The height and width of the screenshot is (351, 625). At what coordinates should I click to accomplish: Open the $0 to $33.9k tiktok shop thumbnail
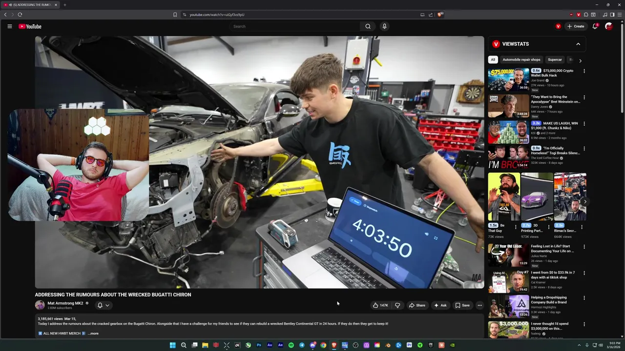tap(508, 281)
